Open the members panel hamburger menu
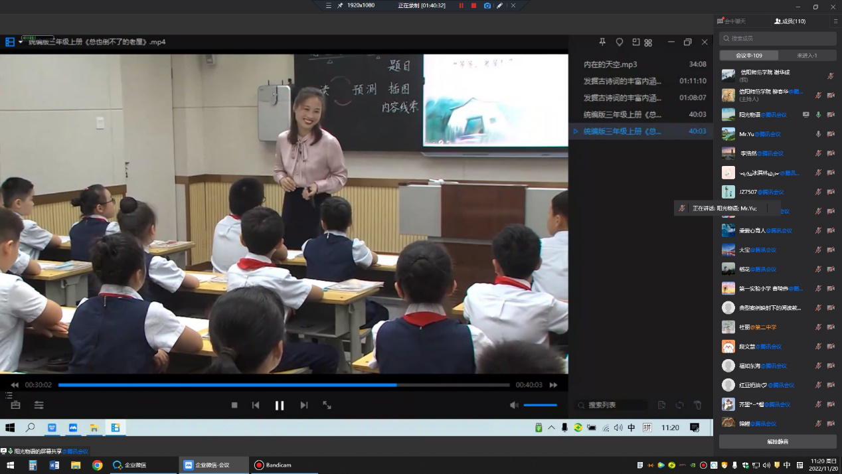Viewport: 842px width, 474px height. 835,21
